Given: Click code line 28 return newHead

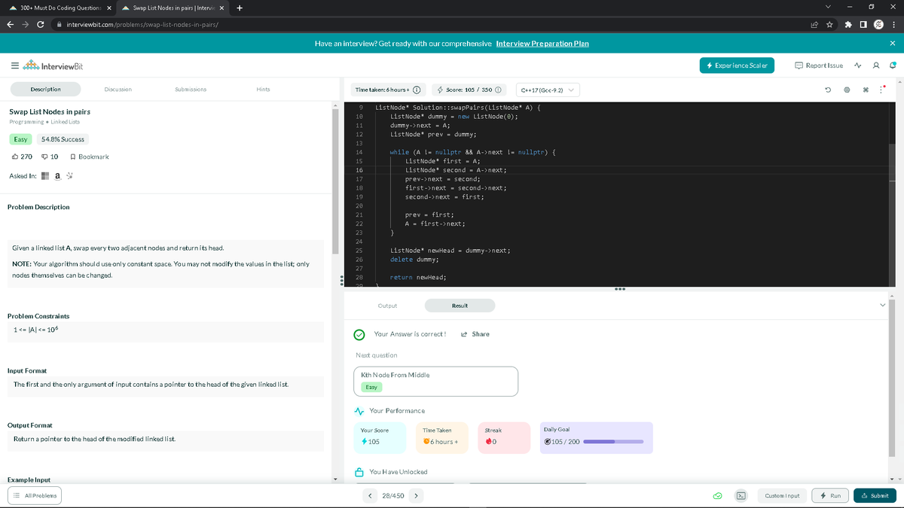Looking at the screenshot, I should [x=418, y=278].
